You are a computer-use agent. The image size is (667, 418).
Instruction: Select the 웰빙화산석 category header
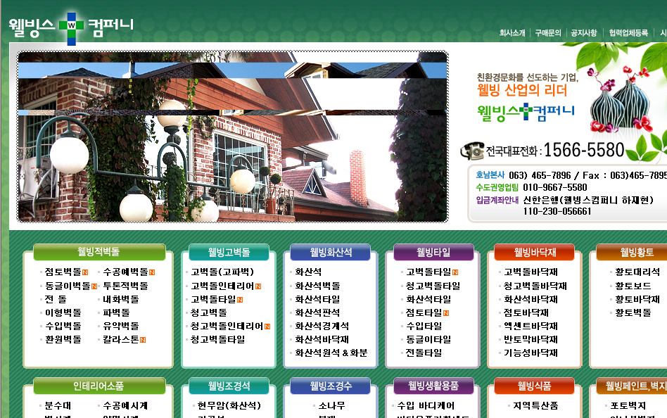point(331,252)
